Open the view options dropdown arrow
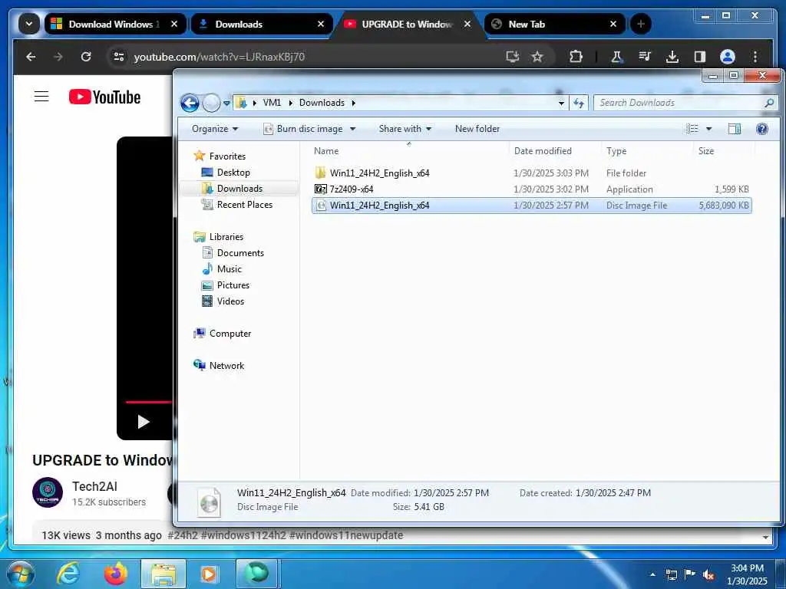Image resolution: width=786 pixels, height=589 pixels. click(708, 129)
